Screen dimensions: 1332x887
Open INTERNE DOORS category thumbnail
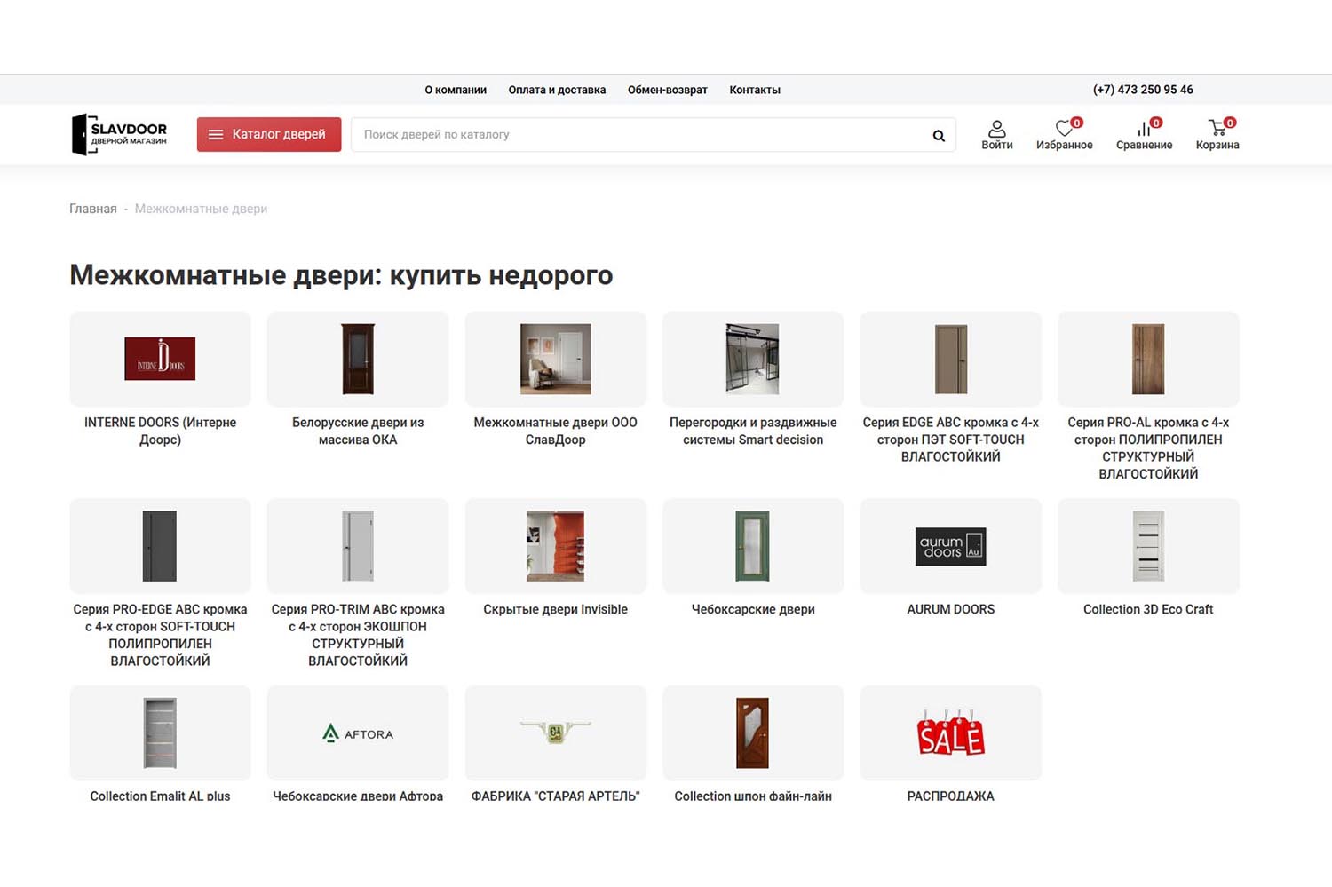tap(160, 359)
